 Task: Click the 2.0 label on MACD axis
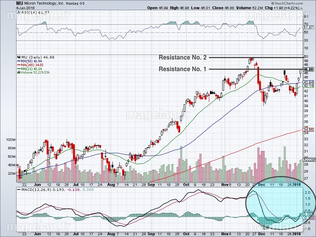click(x=307, y=193)
